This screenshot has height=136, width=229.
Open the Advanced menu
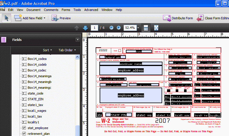(x=91, y=10)
